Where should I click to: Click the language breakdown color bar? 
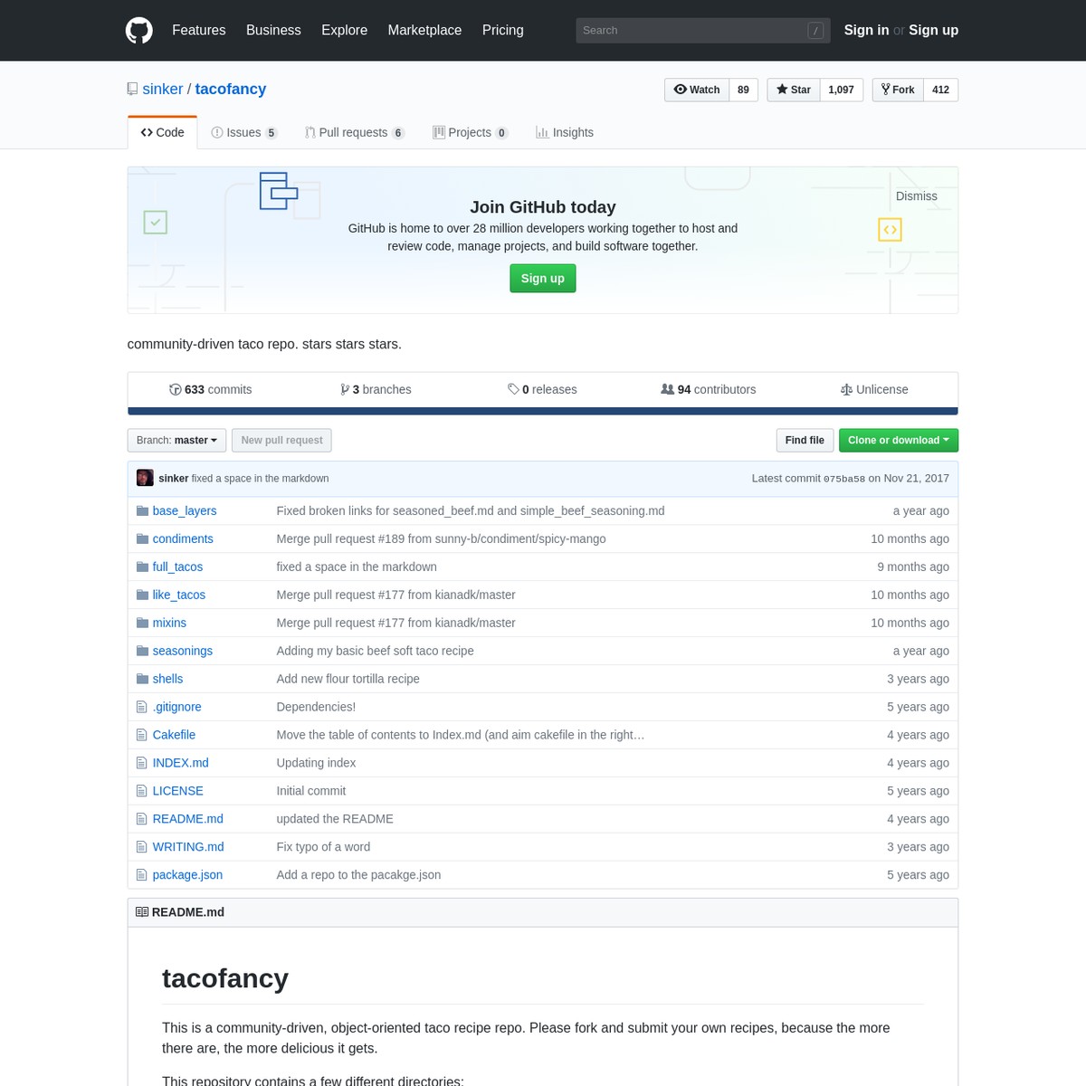[543, 411]
